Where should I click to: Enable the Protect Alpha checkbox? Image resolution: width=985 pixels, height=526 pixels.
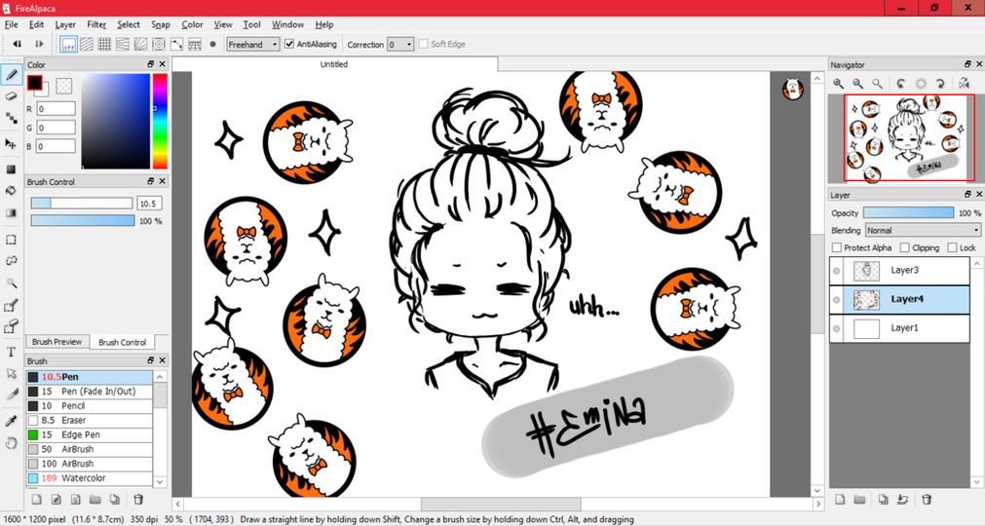(x=837, y=247)
